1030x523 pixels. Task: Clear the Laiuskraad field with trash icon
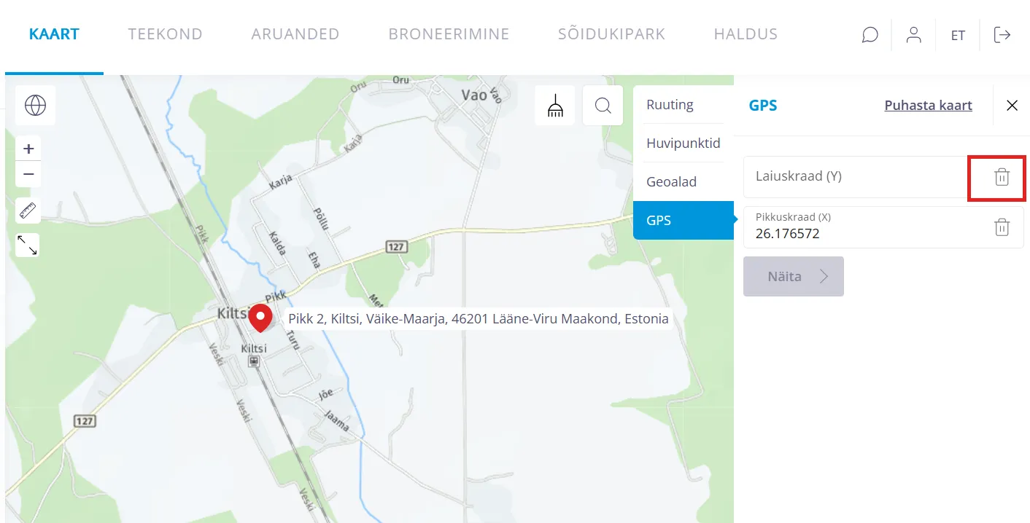1002,177
